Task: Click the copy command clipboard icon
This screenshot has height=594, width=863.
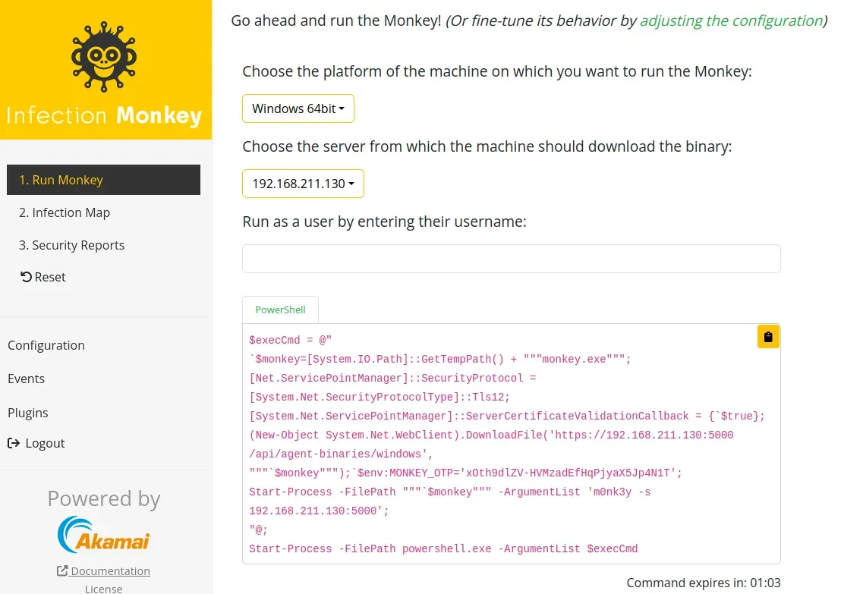Action: click(768, 336)
